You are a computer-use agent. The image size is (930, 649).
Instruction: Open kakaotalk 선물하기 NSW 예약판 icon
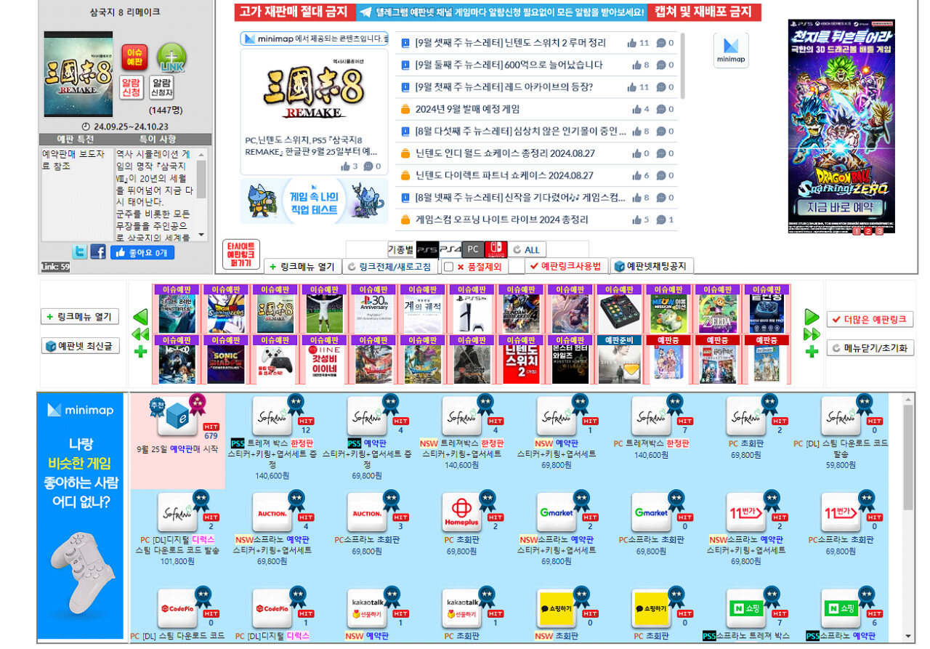click(366, 608)
